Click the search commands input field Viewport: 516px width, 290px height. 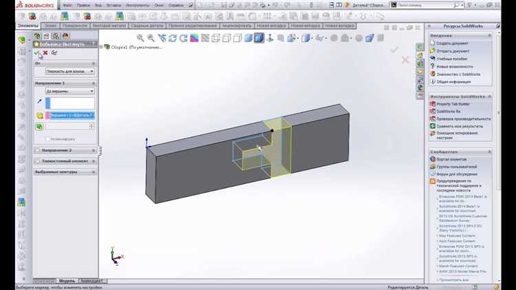point(425,6)
